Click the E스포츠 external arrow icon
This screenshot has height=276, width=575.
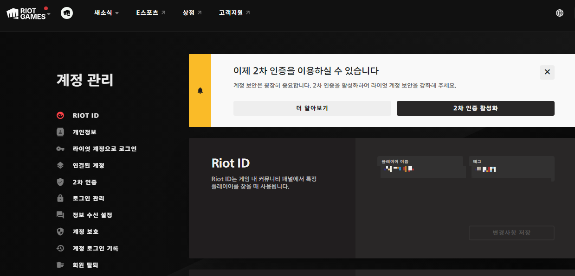(x=163, y=13)
